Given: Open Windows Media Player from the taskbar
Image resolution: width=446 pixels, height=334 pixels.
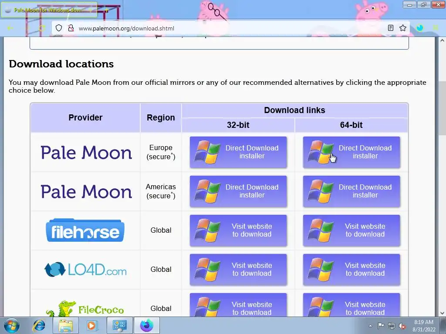Looking at the screenshot, I should [x=91, y=325].
